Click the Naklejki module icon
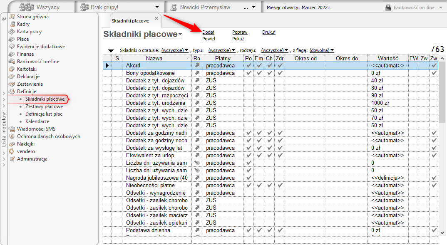447x245 pixels. coord(12,144)
